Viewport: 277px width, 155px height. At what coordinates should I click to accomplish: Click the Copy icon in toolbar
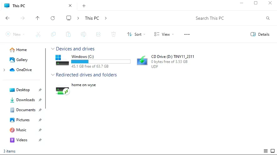click(x=53, y=34)
